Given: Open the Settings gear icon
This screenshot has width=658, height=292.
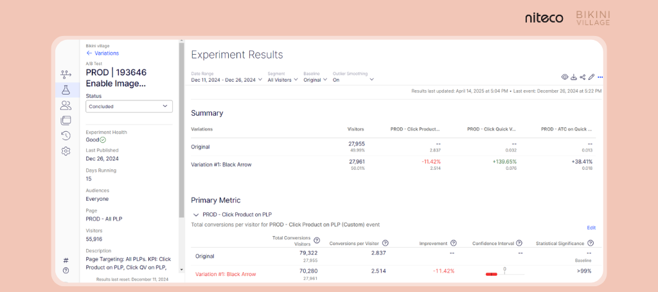Looking at the screenshot, I should pos(66,151).
